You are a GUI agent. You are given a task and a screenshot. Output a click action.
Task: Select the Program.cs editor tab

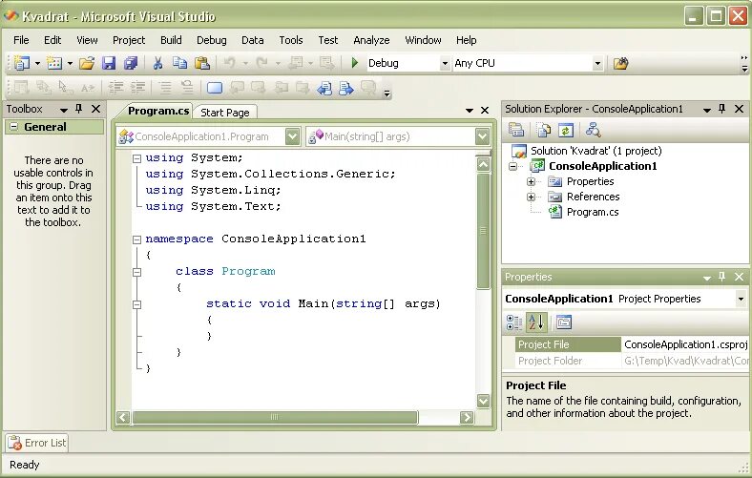tap(158, 111)
